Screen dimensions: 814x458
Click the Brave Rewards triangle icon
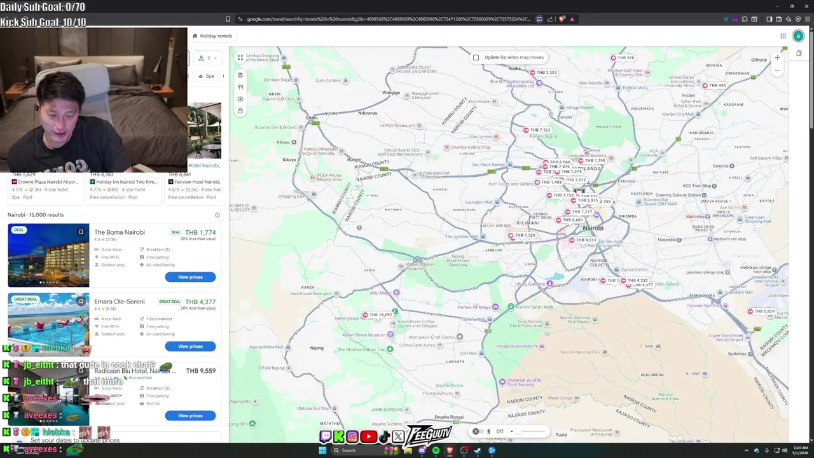(572, 19)
